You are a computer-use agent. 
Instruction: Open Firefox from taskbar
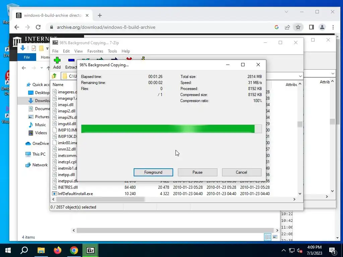58,250
